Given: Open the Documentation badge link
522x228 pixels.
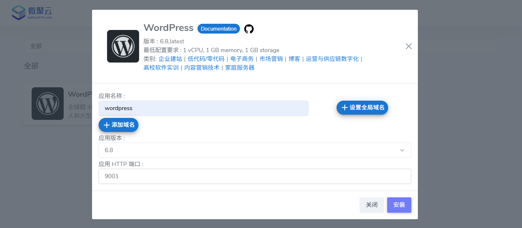Looking at the screenshot, I should click(219, 29).
